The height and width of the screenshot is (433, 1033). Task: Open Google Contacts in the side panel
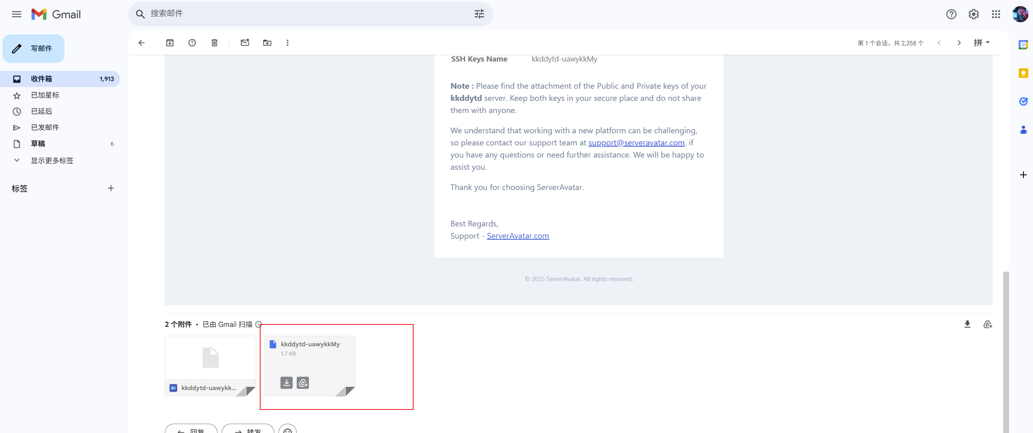(1023, 130)
